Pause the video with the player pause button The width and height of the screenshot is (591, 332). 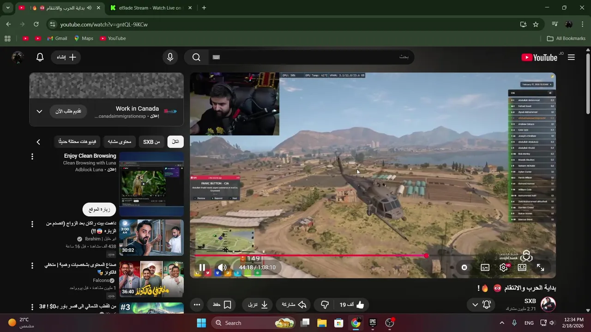pos(202,267)
